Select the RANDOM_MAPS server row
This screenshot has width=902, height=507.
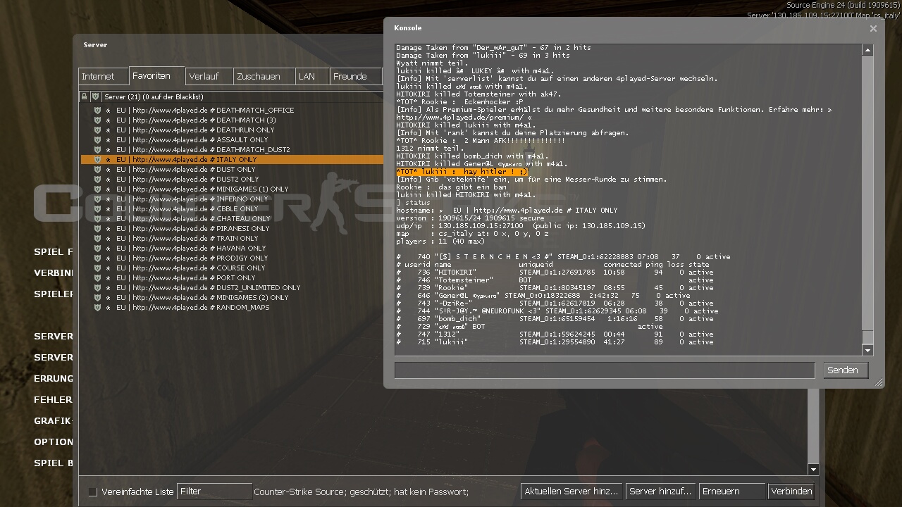click(x=232, y=308)
